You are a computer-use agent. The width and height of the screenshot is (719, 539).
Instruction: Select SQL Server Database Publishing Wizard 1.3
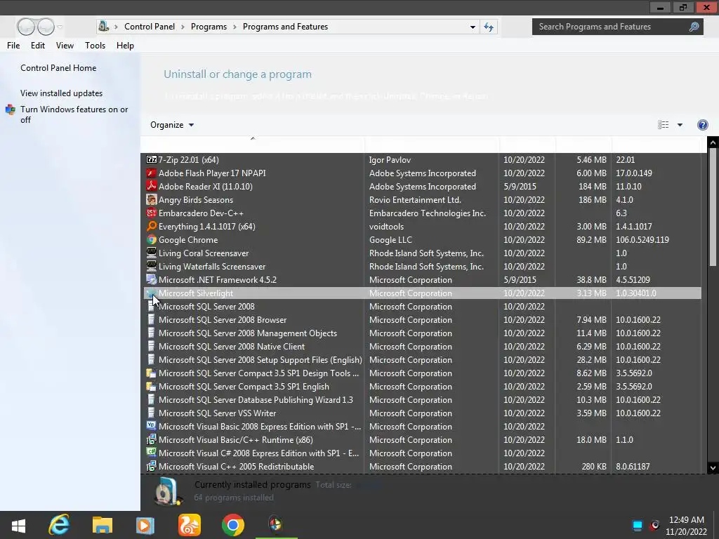pyautogui.click(x=422, y=399)
